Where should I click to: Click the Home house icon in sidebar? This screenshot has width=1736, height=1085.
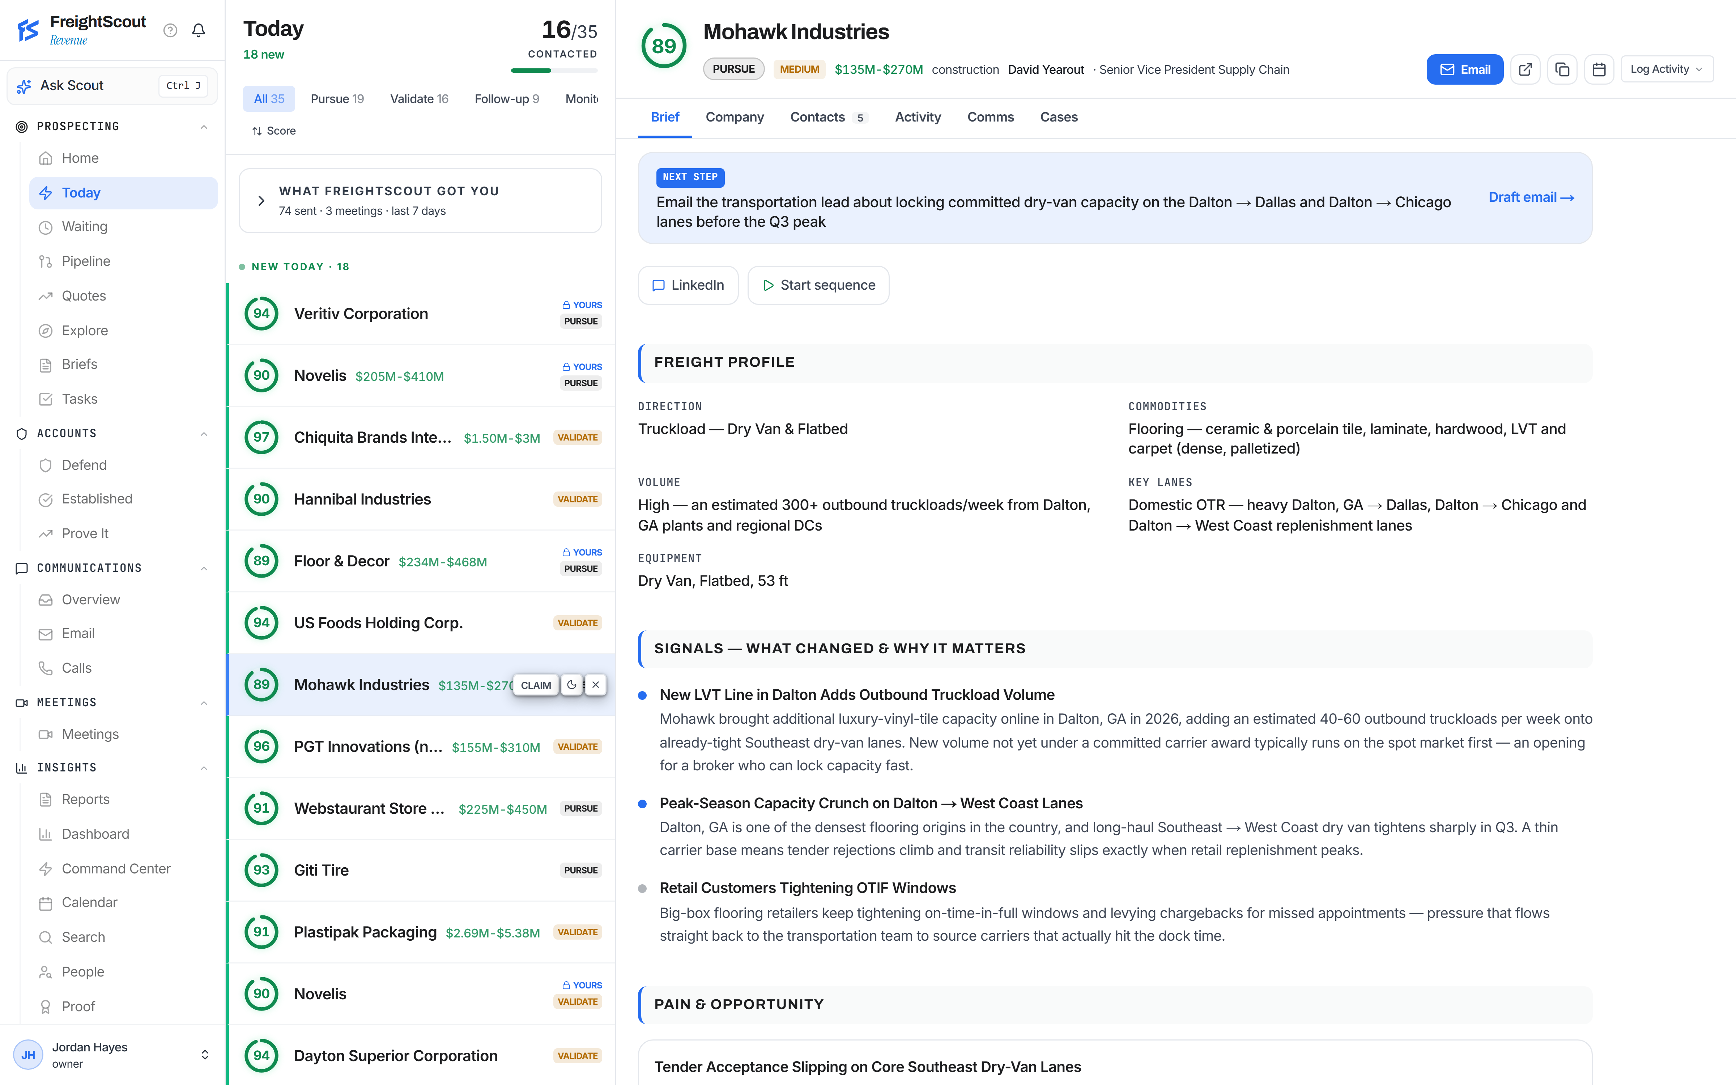(x=45, y=158)
